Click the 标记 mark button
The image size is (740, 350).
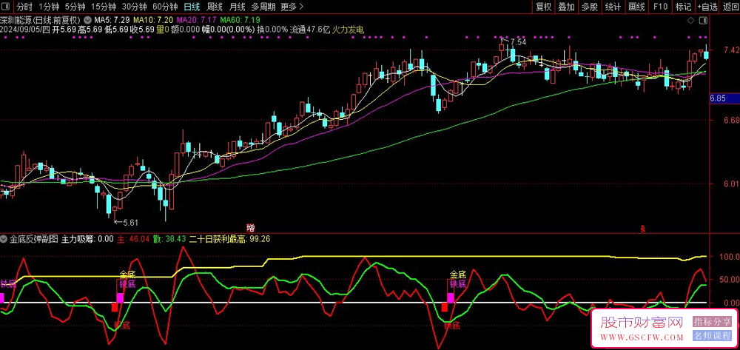click(x=683, y=7)
